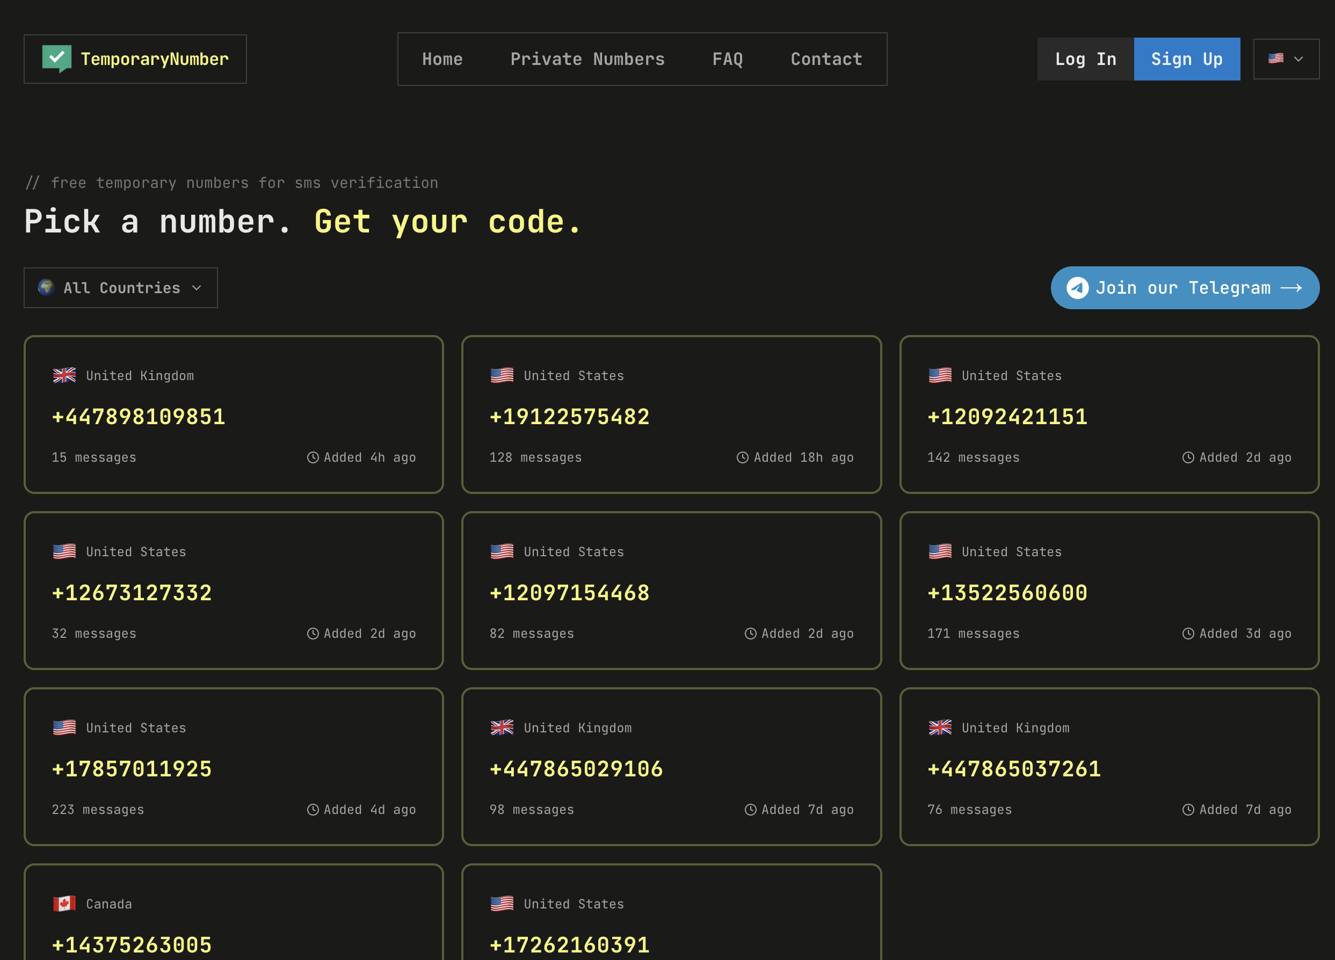Switch to Private Numbers section
This screenshot has height=960, width=1335.
(x=587, y=59)
